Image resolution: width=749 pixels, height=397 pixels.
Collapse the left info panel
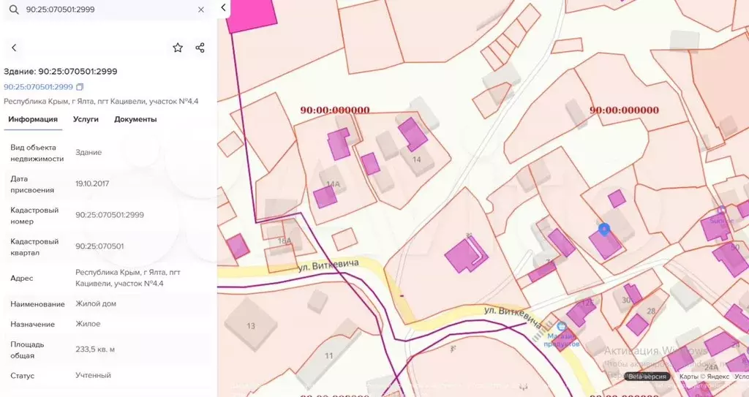[x=224, y=9]
